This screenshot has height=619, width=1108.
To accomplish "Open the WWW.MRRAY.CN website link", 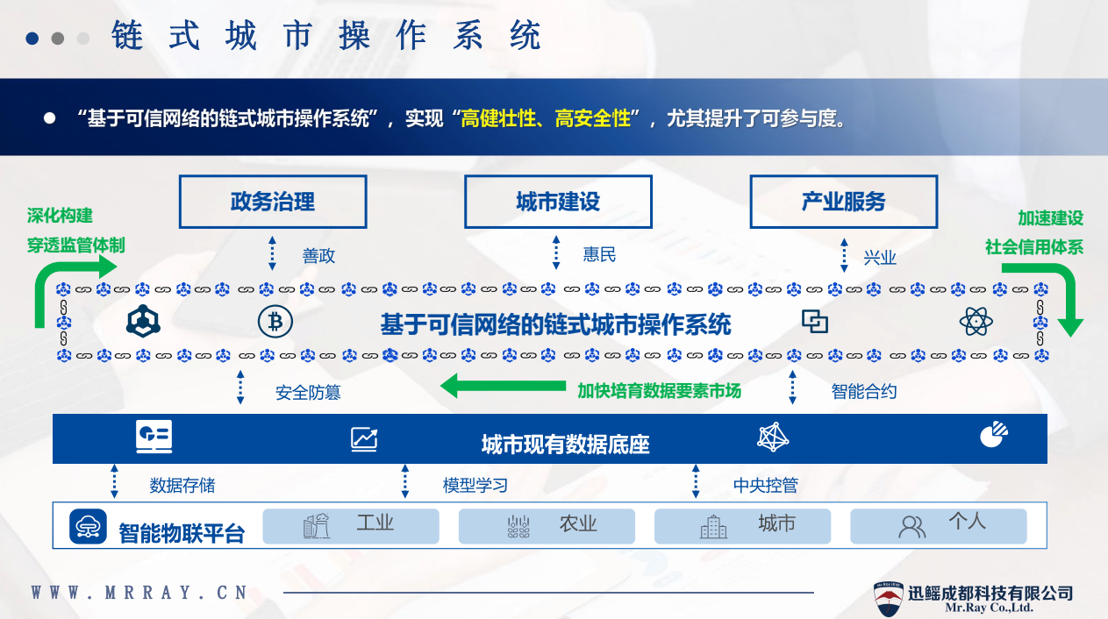I will pos(140,593).
